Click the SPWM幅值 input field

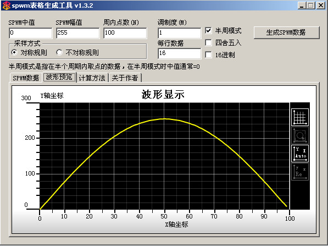coord(78,33)
